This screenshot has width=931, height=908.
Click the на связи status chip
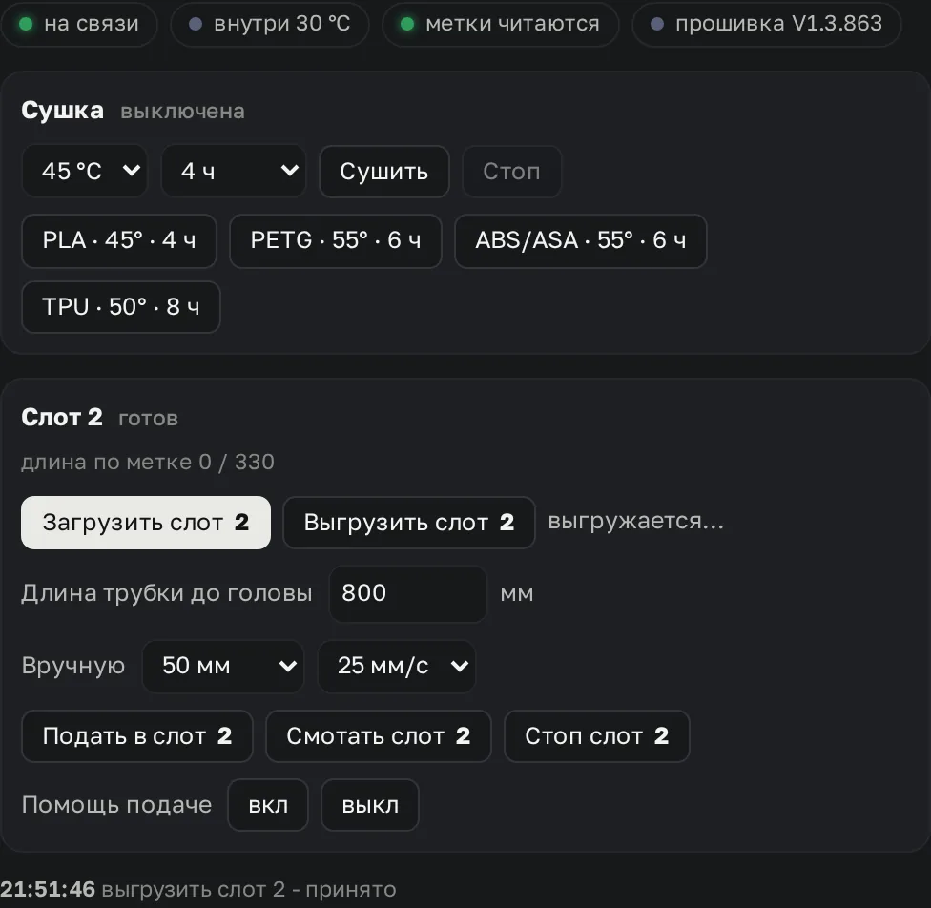pyautogui.click(x=79, y=24)
